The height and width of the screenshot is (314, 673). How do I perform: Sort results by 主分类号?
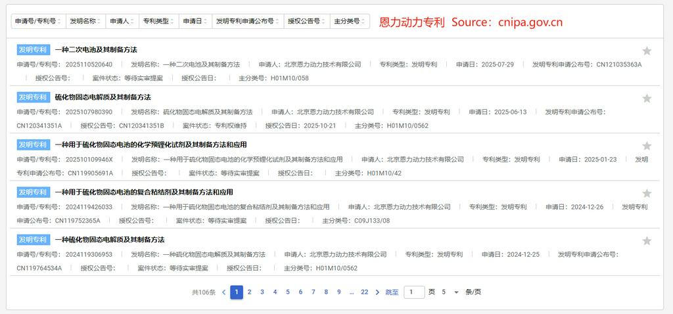349,22
